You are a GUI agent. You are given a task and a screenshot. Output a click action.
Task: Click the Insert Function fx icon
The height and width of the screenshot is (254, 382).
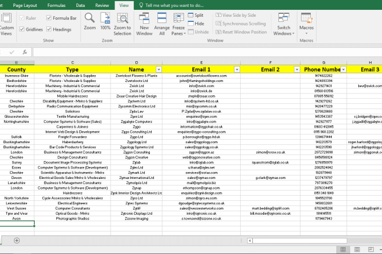(25, 52)
